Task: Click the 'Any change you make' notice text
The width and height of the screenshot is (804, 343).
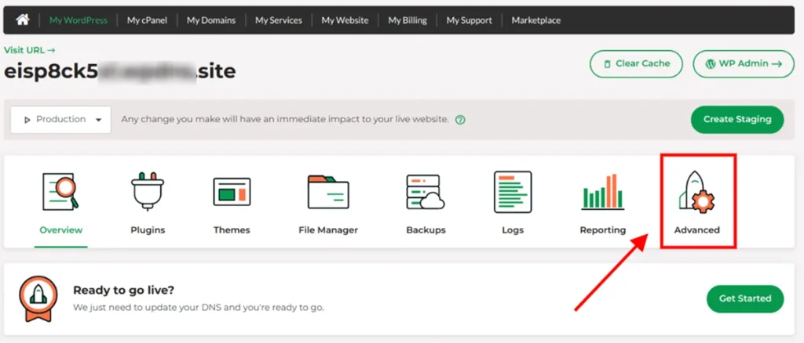Action: (x=285, y=120)
